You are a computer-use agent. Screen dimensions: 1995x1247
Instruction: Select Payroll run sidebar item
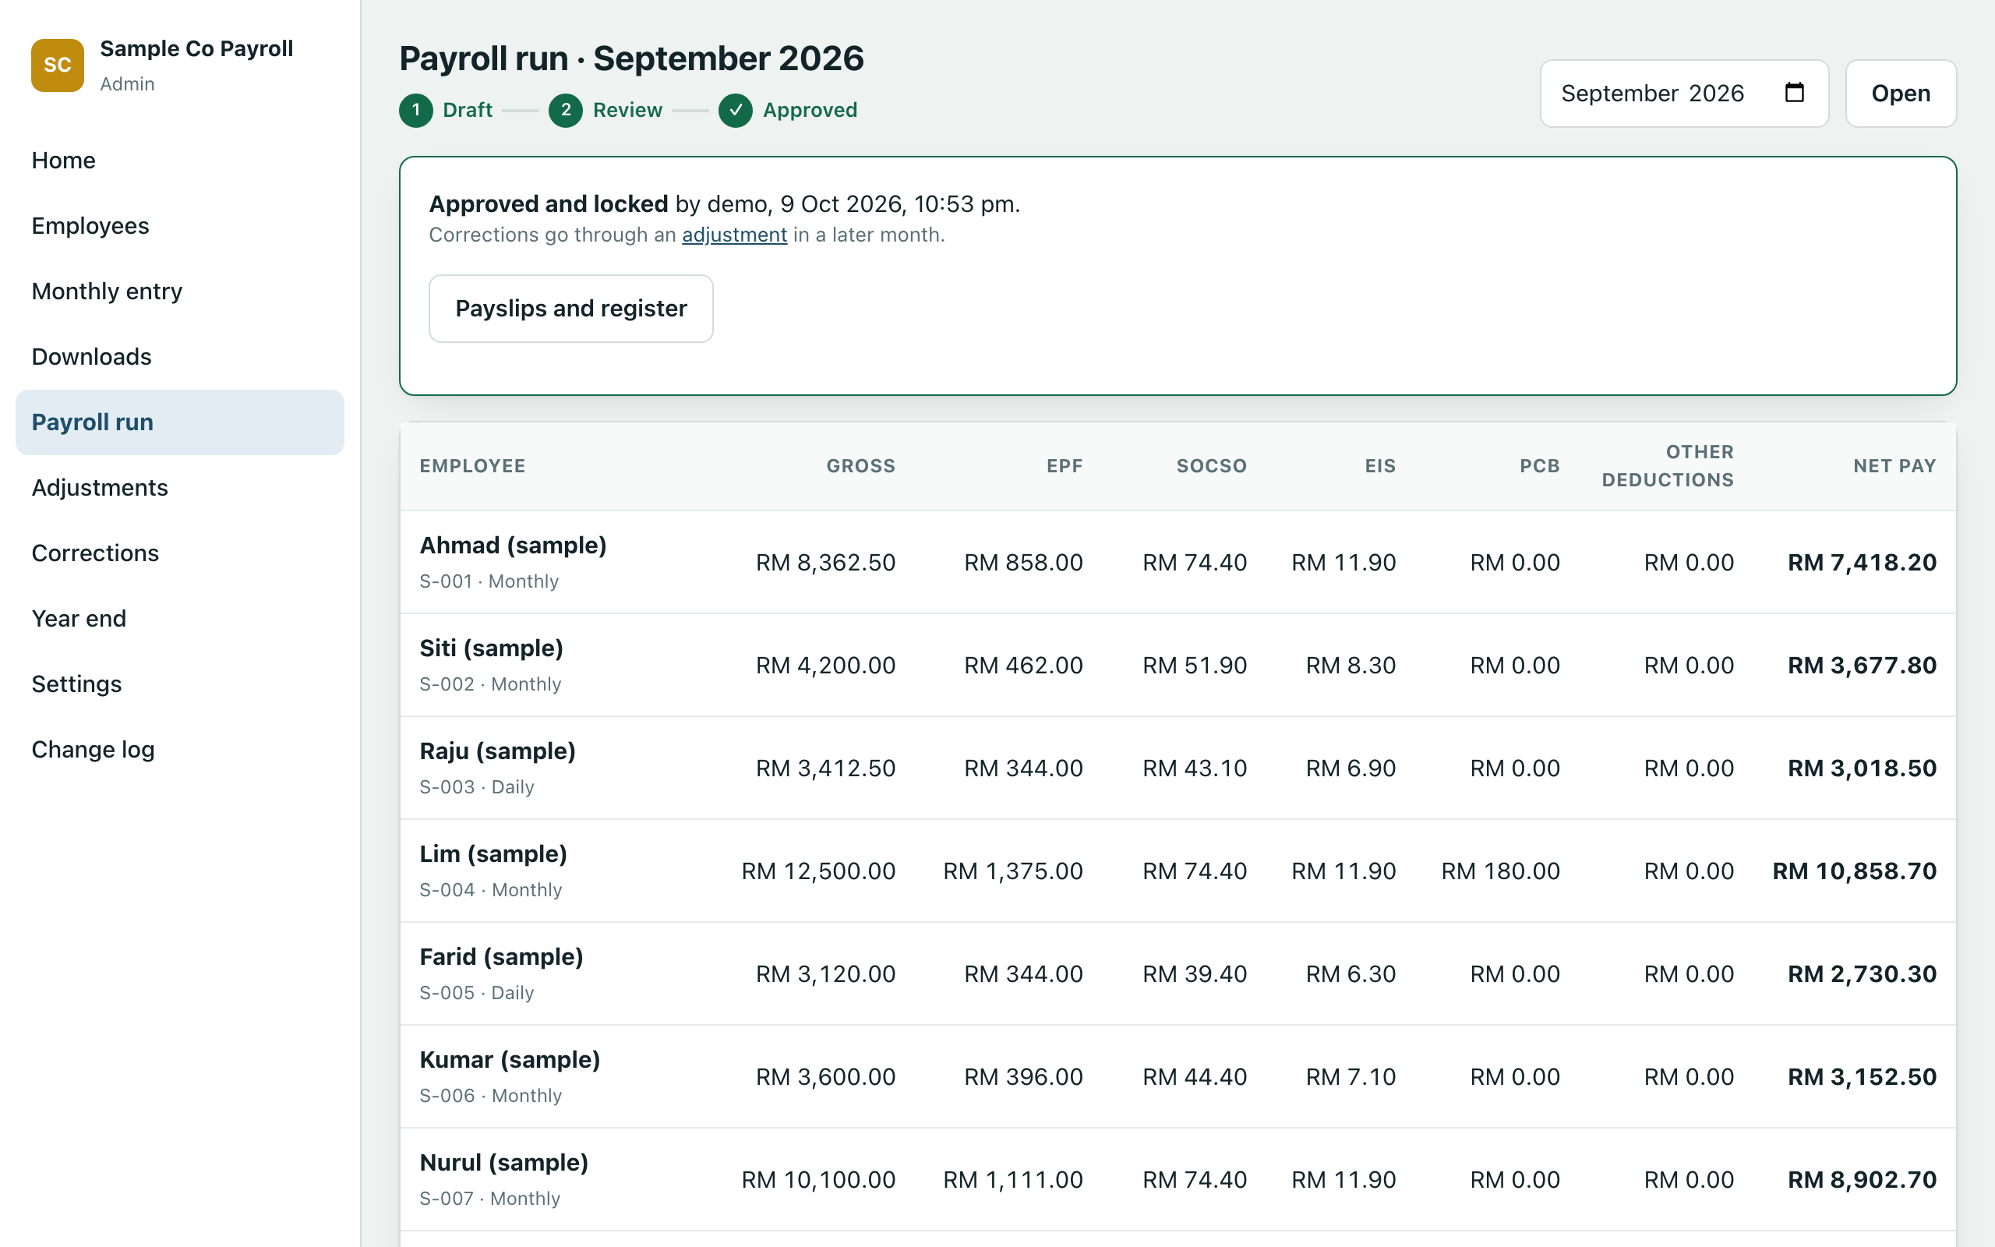[x=180, y=422]
